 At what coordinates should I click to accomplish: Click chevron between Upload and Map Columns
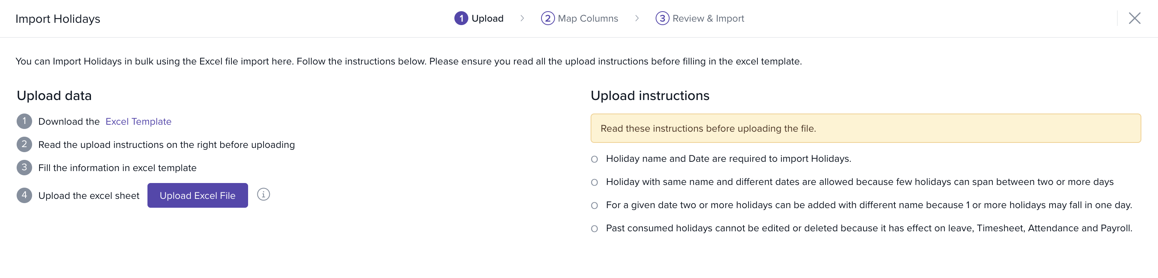pos(522,19)
